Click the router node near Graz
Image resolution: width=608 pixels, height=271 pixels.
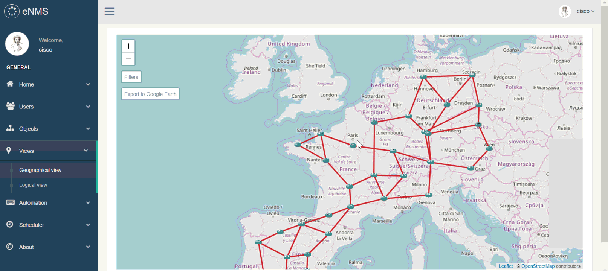coord(471,168)
